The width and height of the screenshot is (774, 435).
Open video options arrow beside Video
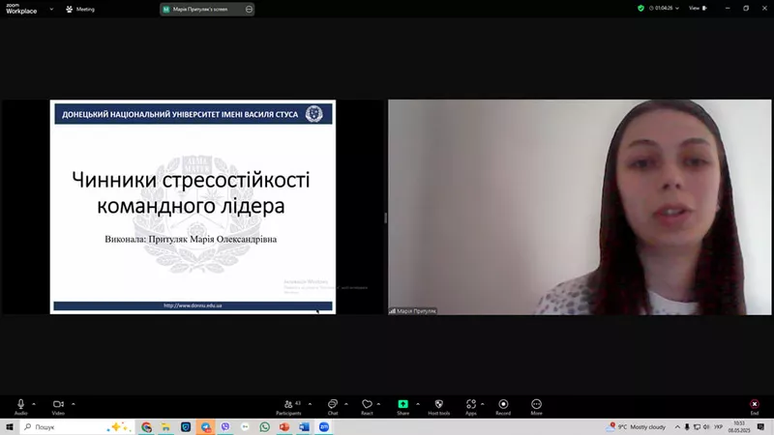(74, 404)
